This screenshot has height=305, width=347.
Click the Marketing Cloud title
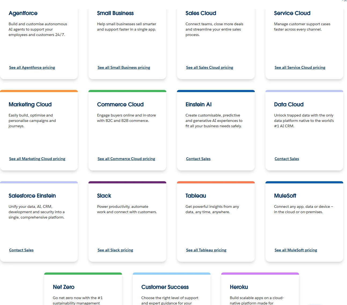30,104
